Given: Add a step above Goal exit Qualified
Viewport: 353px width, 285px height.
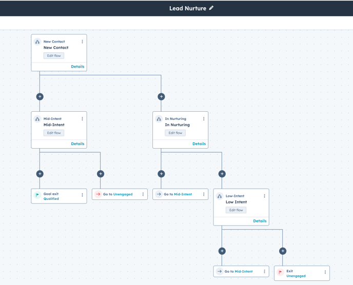Looking at the screenshot, I should 40,174.
